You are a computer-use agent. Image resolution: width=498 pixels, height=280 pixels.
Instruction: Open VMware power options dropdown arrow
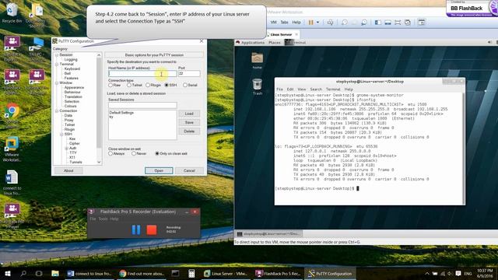click(x=317, y=23)
